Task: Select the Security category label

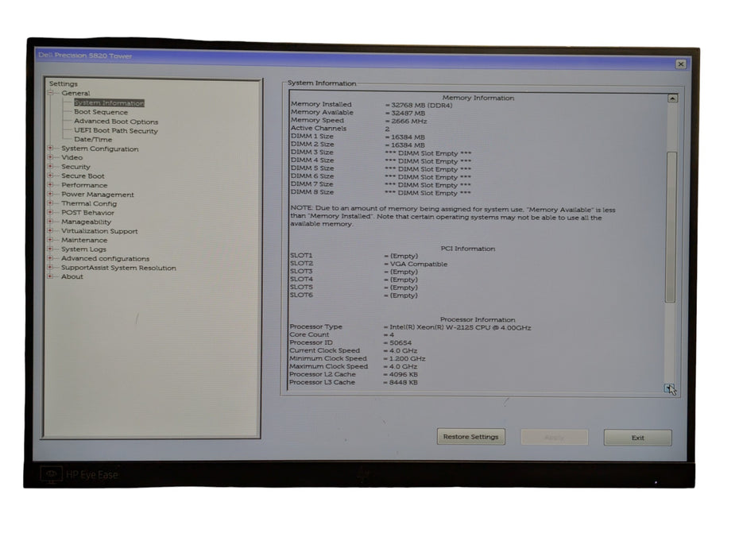Action: click(75, 166)
